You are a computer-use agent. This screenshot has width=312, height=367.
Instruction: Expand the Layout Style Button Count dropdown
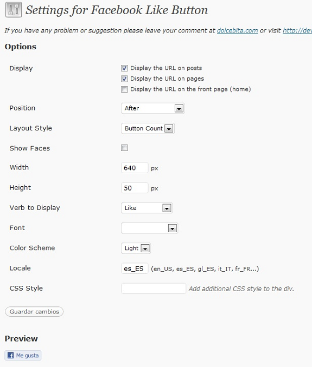pyautogui.click(x=148, y=128)
